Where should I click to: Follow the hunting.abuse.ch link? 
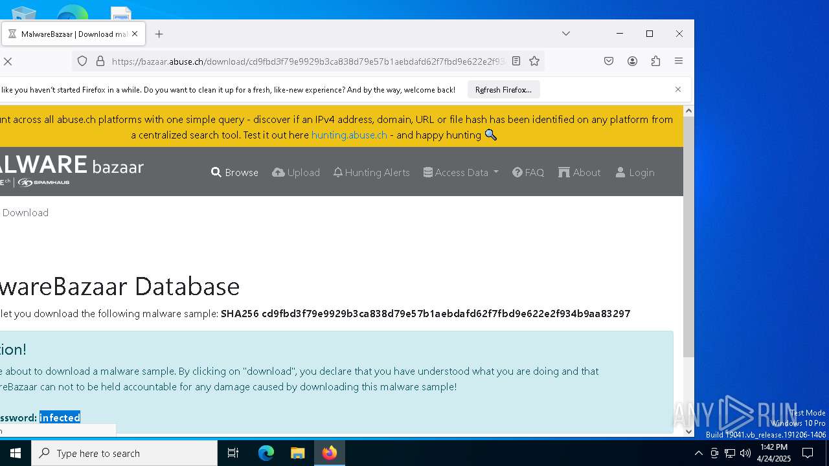pos(349,135)
